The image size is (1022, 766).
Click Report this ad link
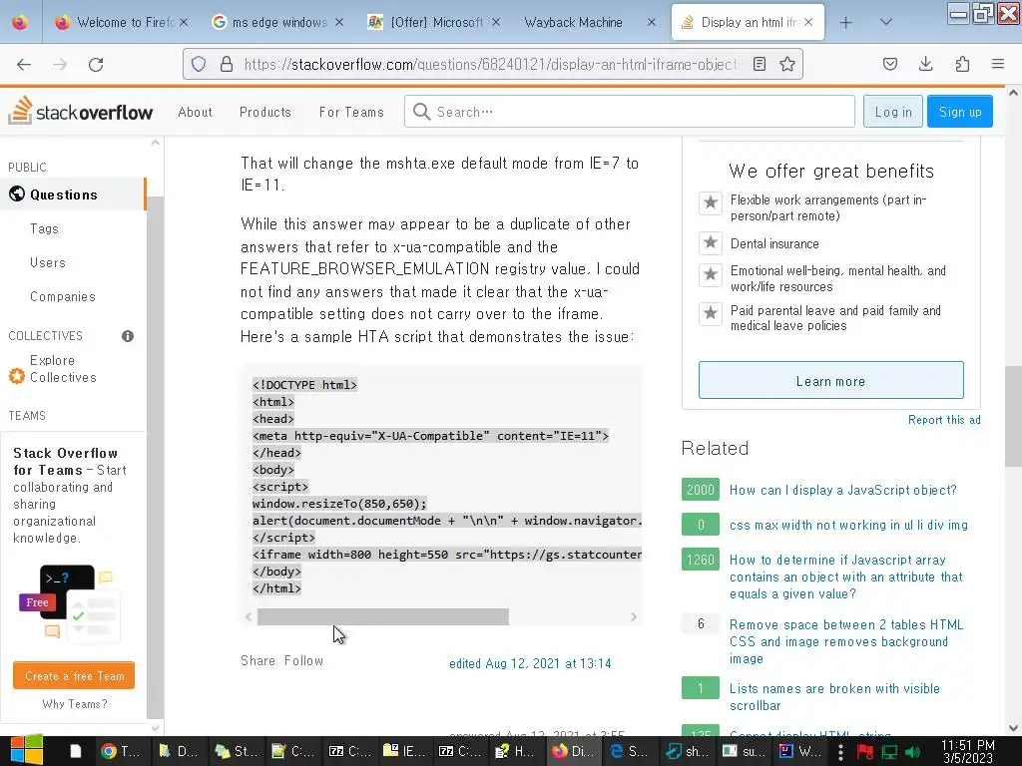(x=944, y=420)
